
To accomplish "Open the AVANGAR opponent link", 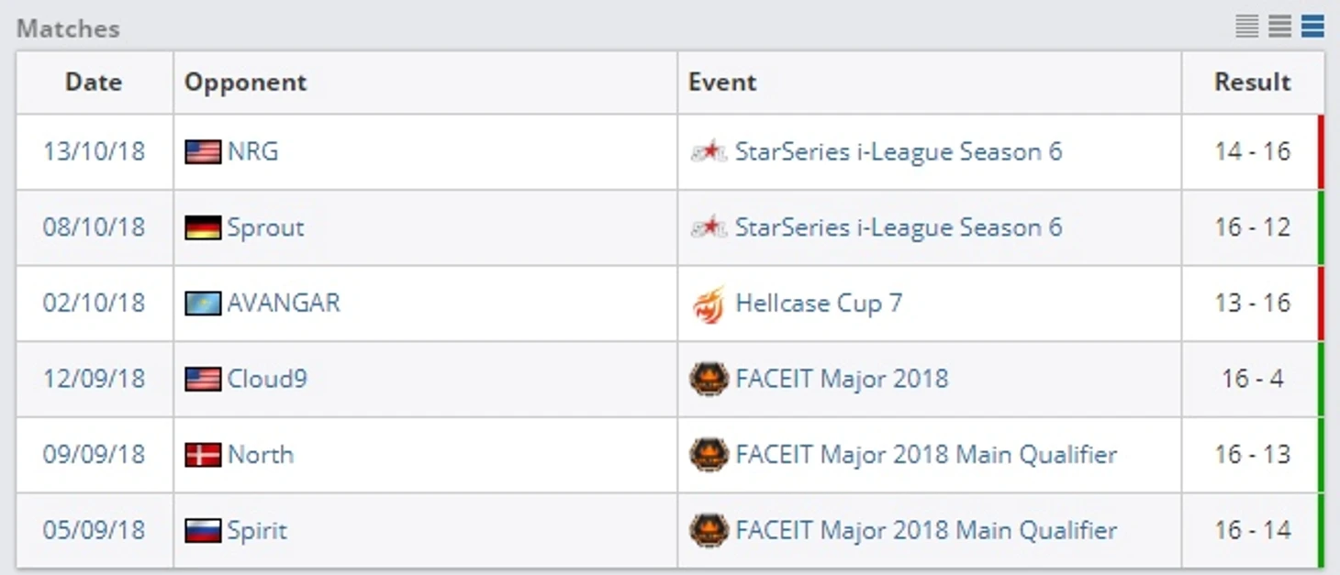I will [284, 304].
